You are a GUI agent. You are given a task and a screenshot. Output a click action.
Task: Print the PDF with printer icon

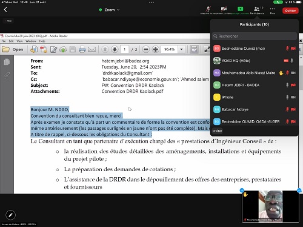[x=82, y=49]
